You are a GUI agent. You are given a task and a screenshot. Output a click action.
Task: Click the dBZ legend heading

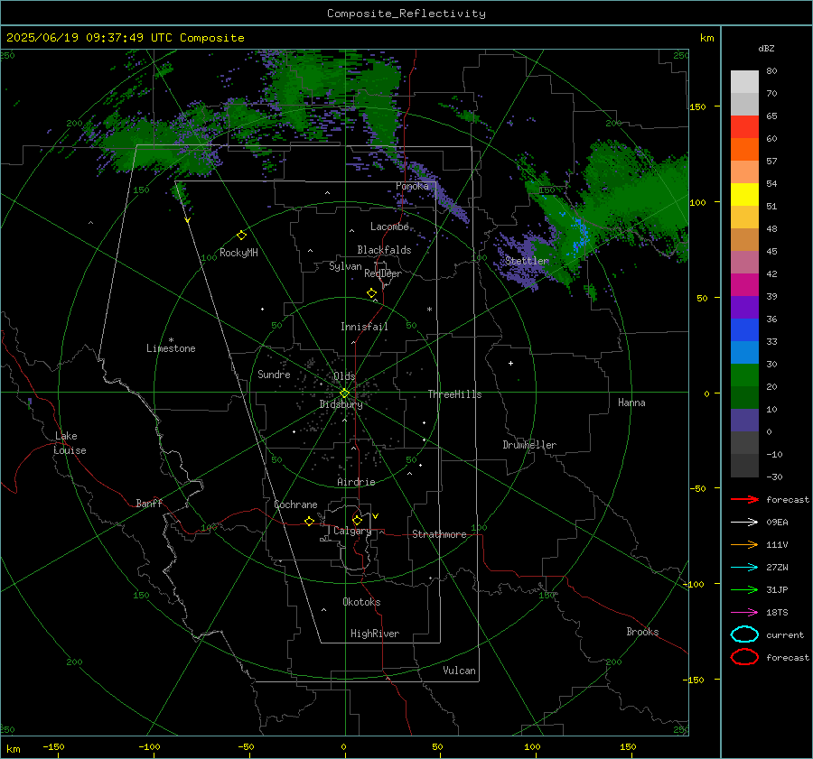(766, 48)
